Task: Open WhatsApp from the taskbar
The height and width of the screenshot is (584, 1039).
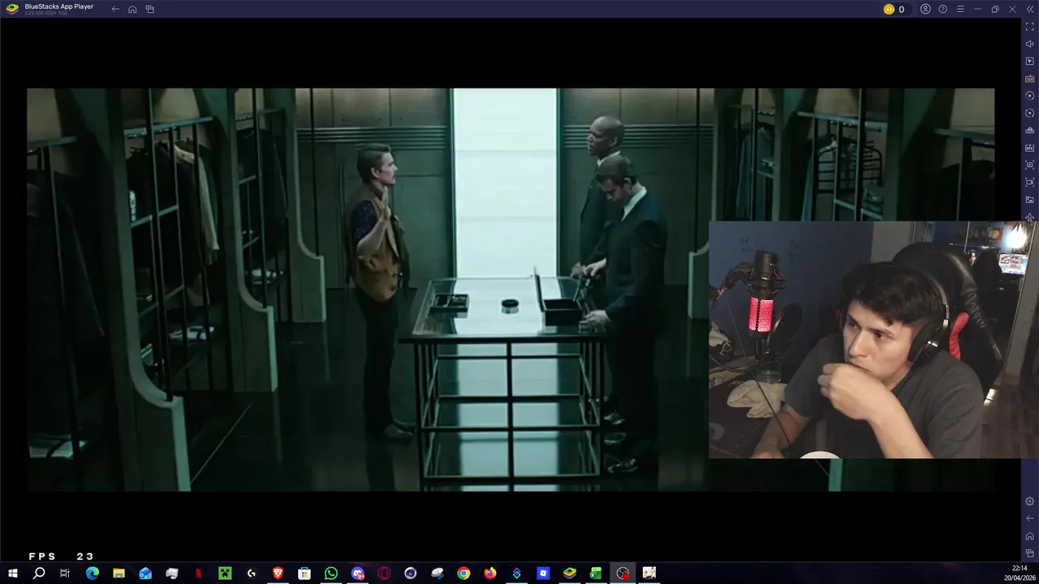Action: point(331,573)
